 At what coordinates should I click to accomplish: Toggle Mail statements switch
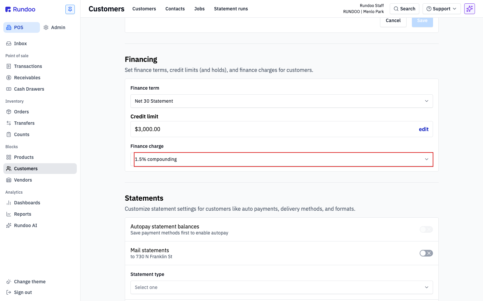coord(426,253)
